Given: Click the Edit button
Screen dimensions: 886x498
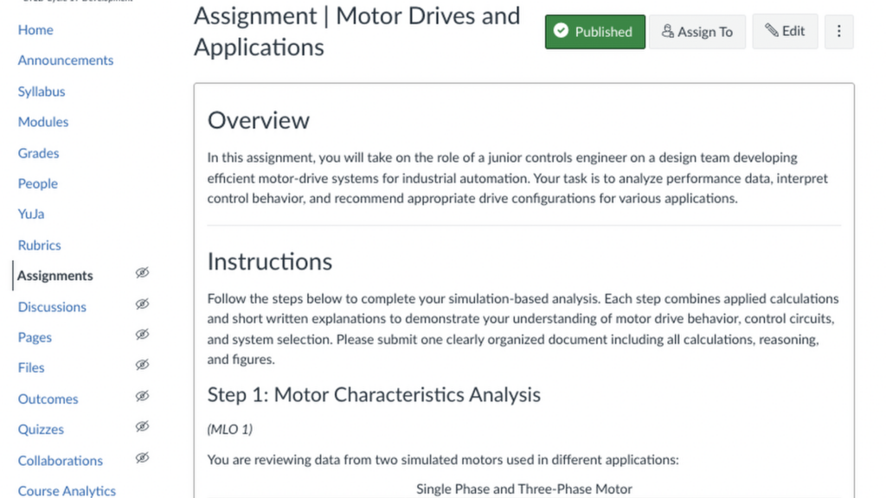Looking at the screenshot, I should click(785, 31).
